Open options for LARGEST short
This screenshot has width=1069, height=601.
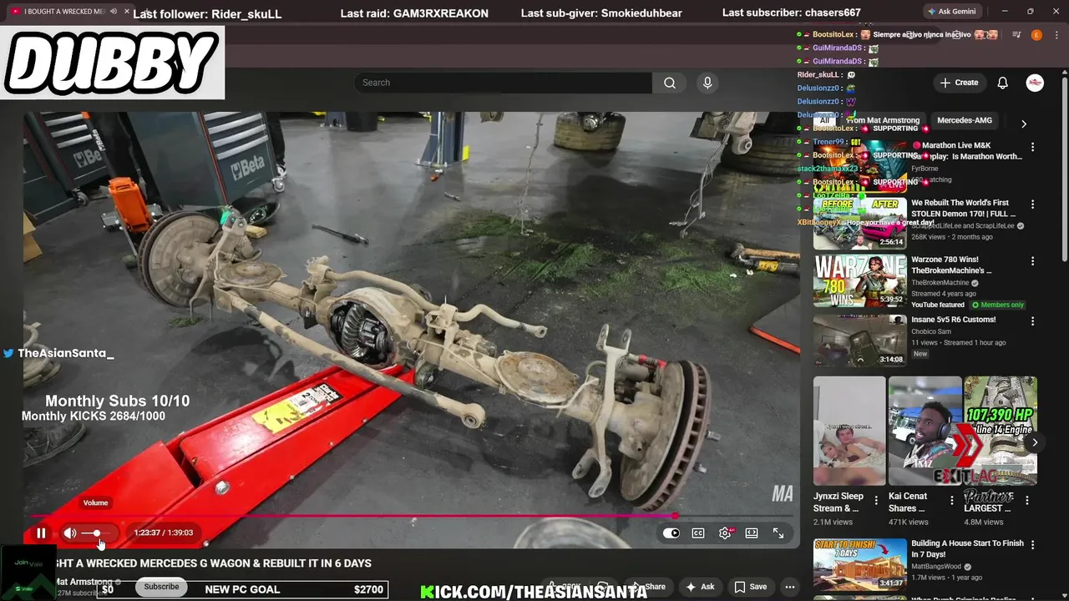pos(1027,501)
